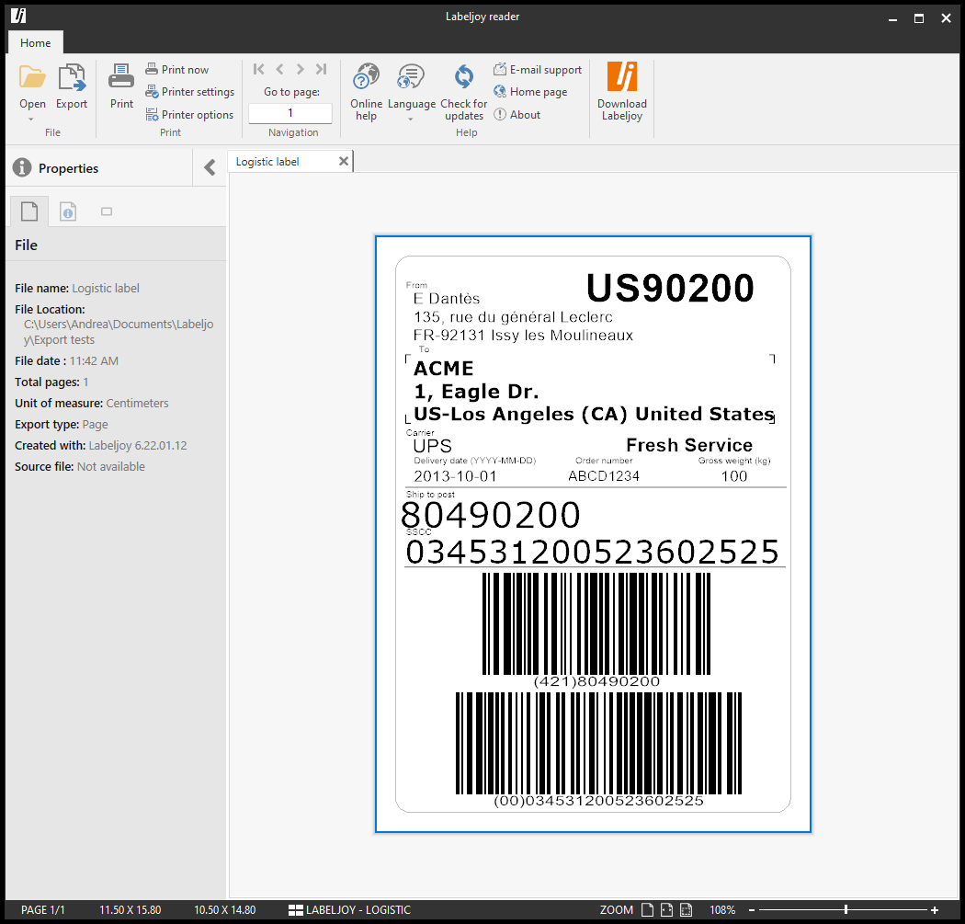Visit the Home page link

530,92
